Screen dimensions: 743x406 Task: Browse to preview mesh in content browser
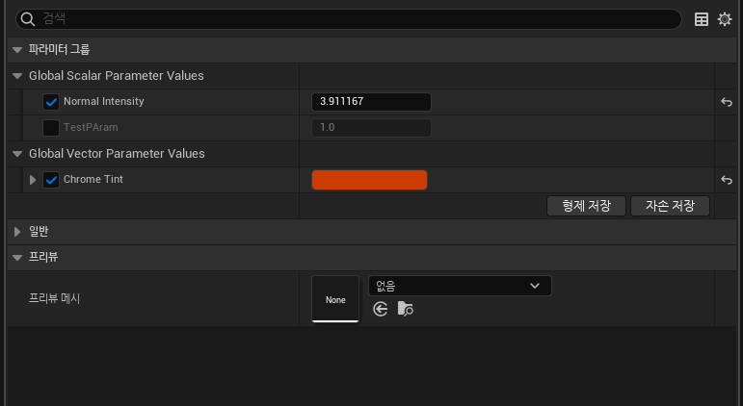[x=405, y=309]
